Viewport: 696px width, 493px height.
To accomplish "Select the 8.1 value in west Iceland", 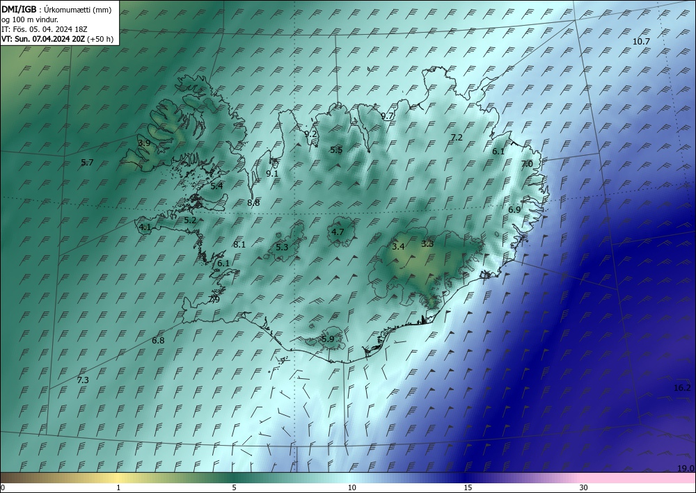I will click(239, 244).
